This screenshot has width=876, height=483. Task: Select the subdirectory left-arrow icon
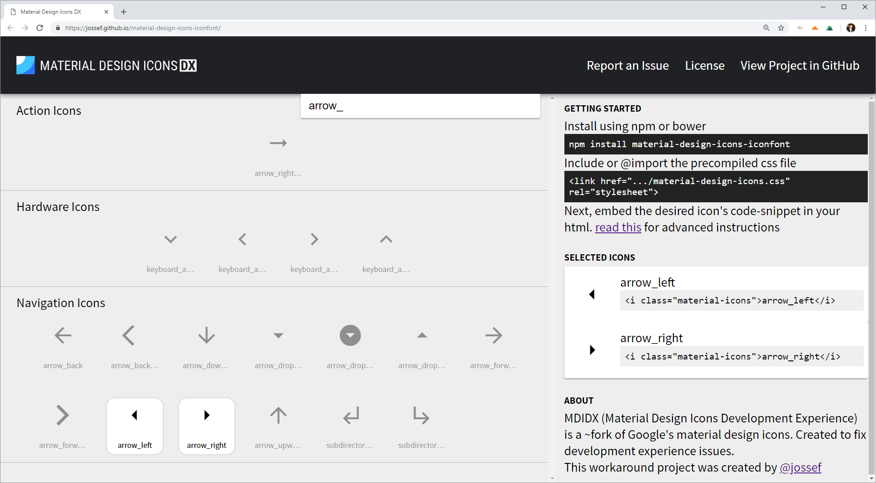pyautogui.click(x=351, y=416)
